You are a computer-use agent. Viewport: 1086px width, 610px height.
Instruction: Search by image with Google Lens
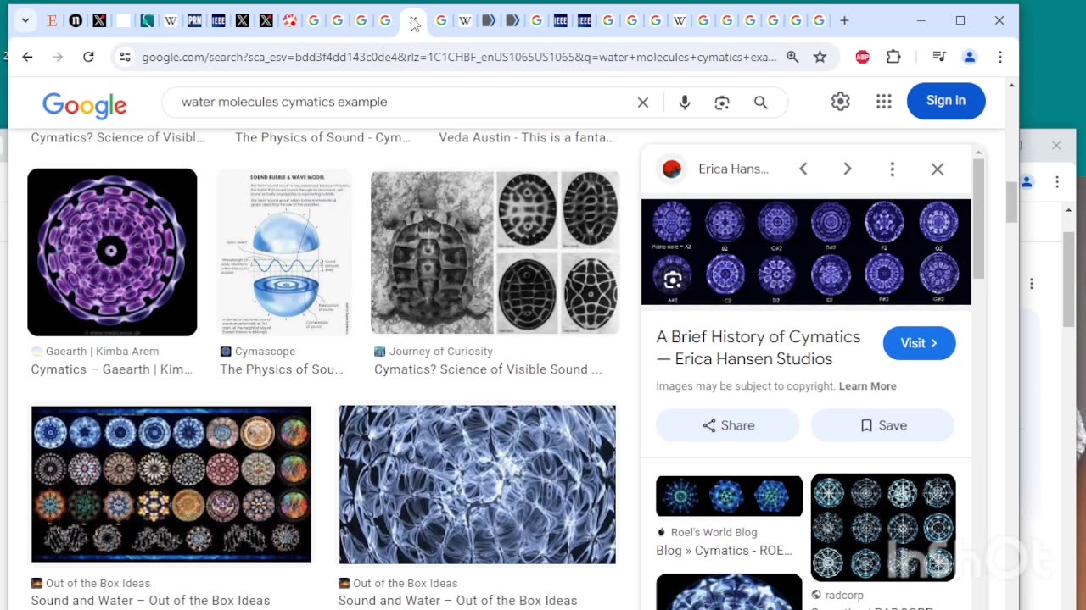pyautogui.click(x=722, y=103)
